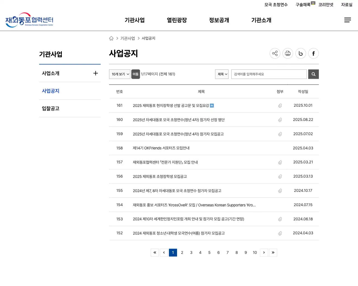This screenshot has width=358, height=286.
Task: Open post 2025 재외동포 초청장학생 모집공고
Action: click(160, 177)
